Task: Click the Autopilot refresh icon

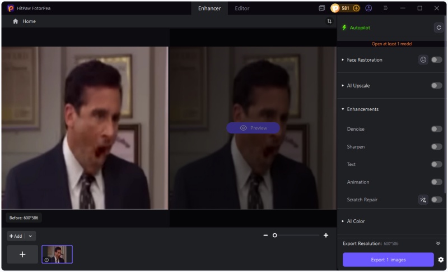Action: [x=438, y=27]
